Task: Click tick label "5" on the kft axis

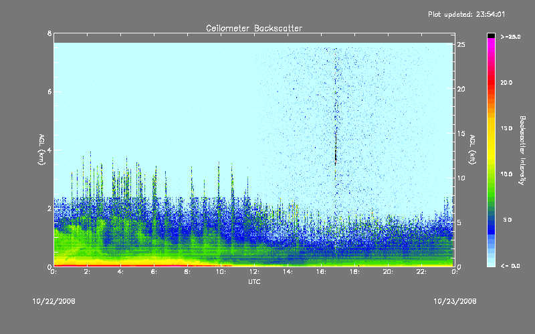Action: click(x=459, y=222)
